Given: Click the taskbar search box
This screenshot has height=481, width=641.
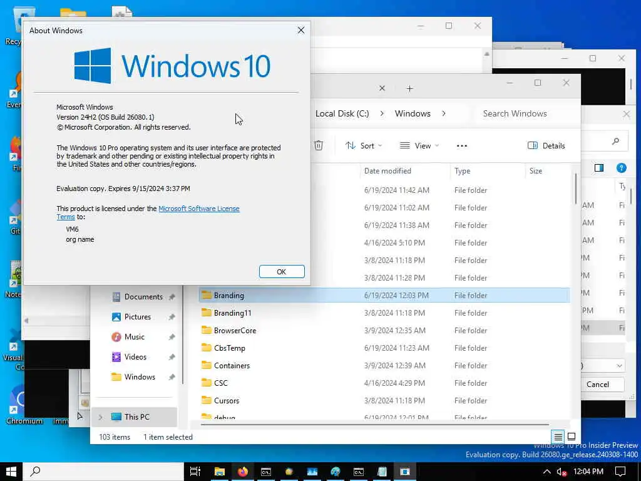Looking at the screenshot, I should (103, 472).
